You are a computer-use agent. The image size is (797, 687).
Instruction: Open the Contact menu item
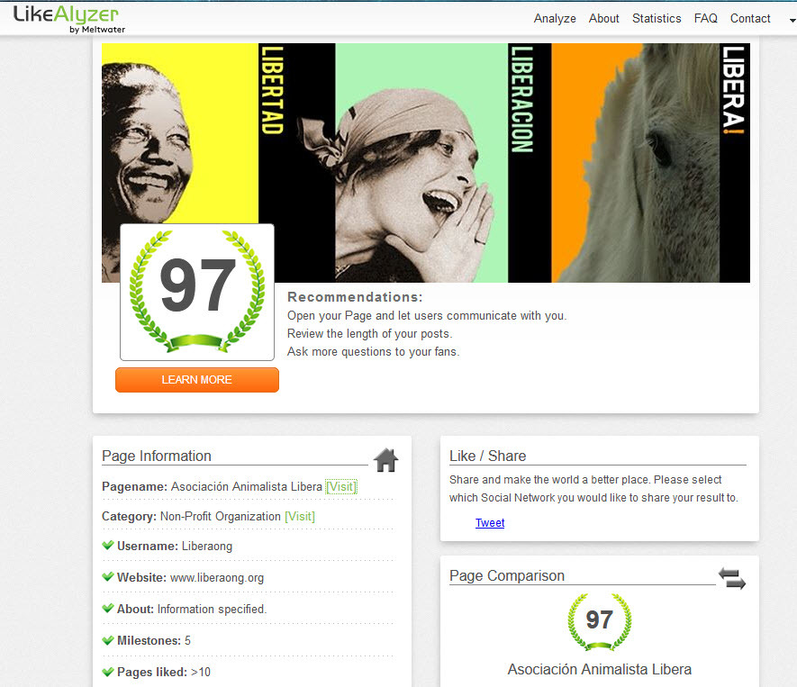(x=750, y=18)
